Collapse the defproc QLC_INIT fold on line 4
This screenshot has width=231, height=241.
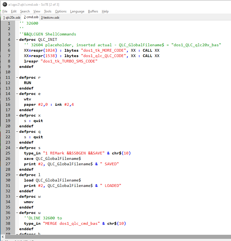17,40
